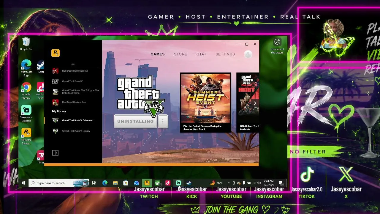This screenshot has height=214, width=380.
Task: Open the Microsoft Edge desktop shortcut
Action: click(x=26, y=68)
